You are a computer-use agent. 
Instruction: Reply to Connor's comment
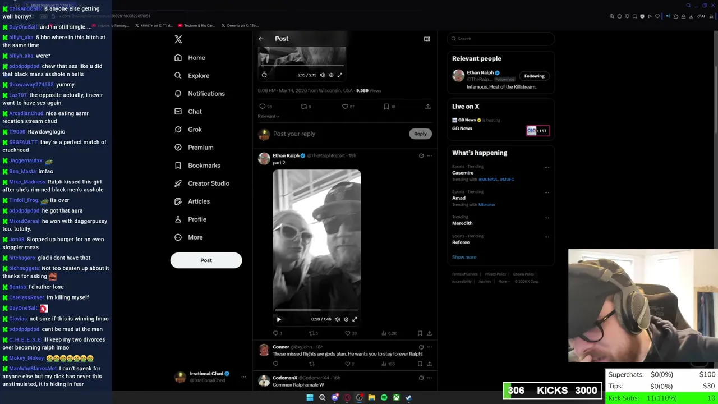[275, 364]
